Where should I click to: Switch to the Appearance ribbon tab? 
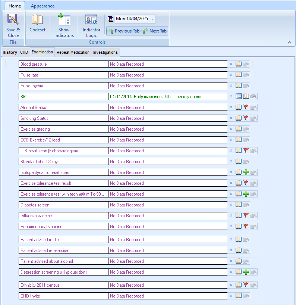42,6
